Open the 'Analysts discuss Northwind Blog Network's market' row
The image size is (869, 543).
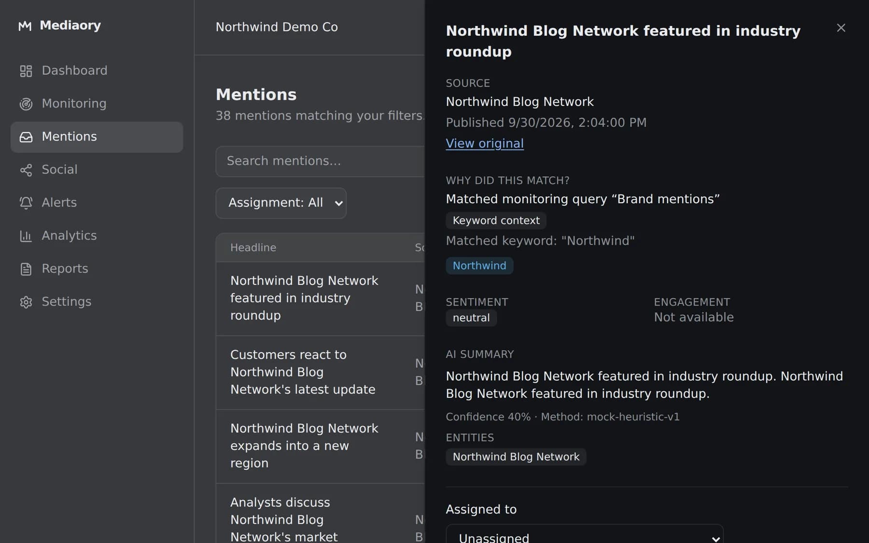(320, 514)
